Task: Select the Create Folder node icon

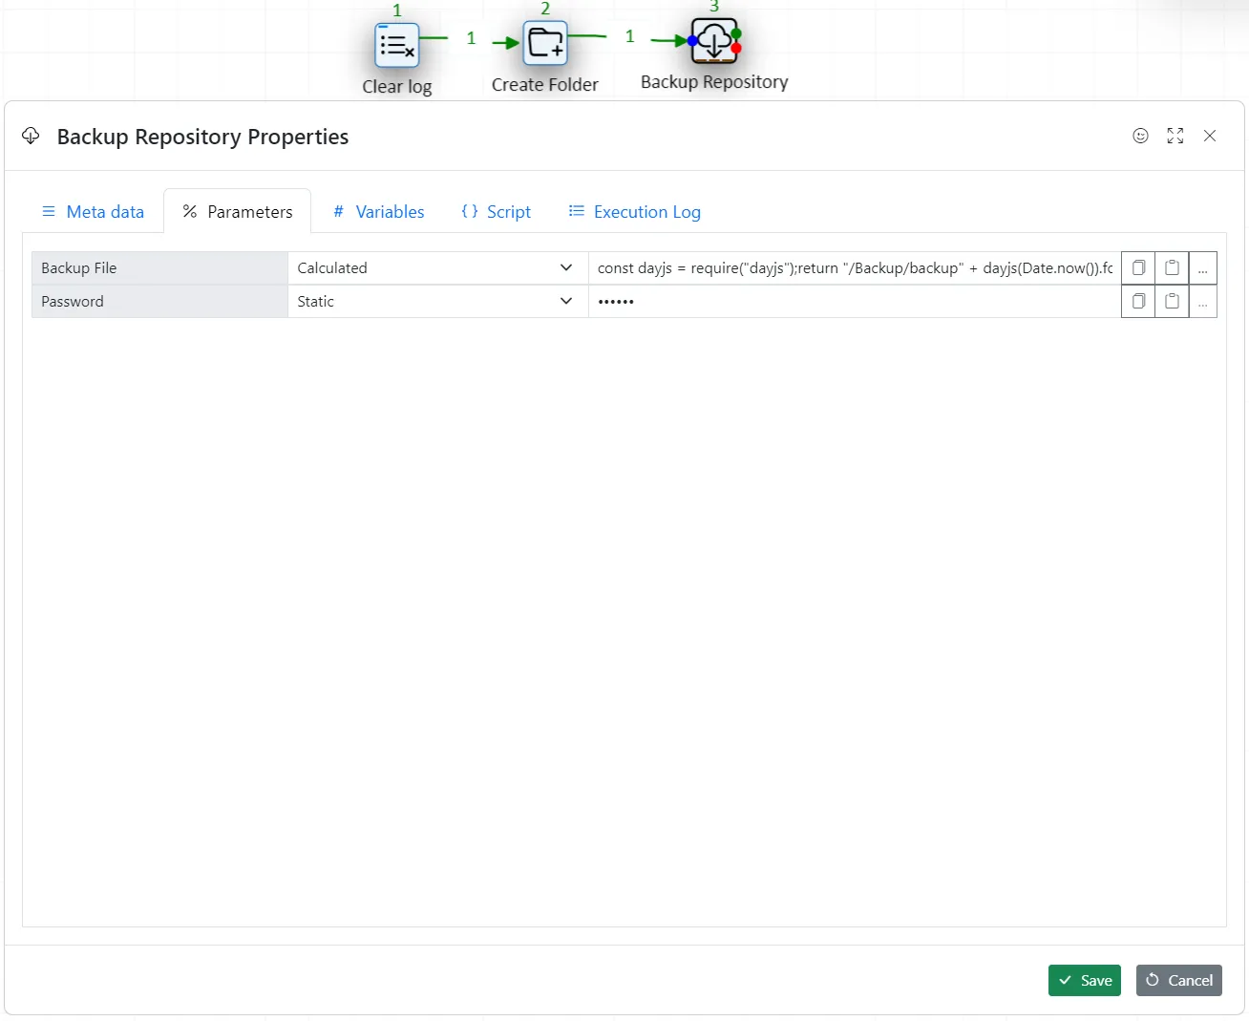Action: pyautogui.click(x=545, y=43)
